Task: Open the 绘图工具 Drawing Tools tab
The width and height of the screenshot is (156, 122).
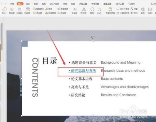Action: [107, 4]
